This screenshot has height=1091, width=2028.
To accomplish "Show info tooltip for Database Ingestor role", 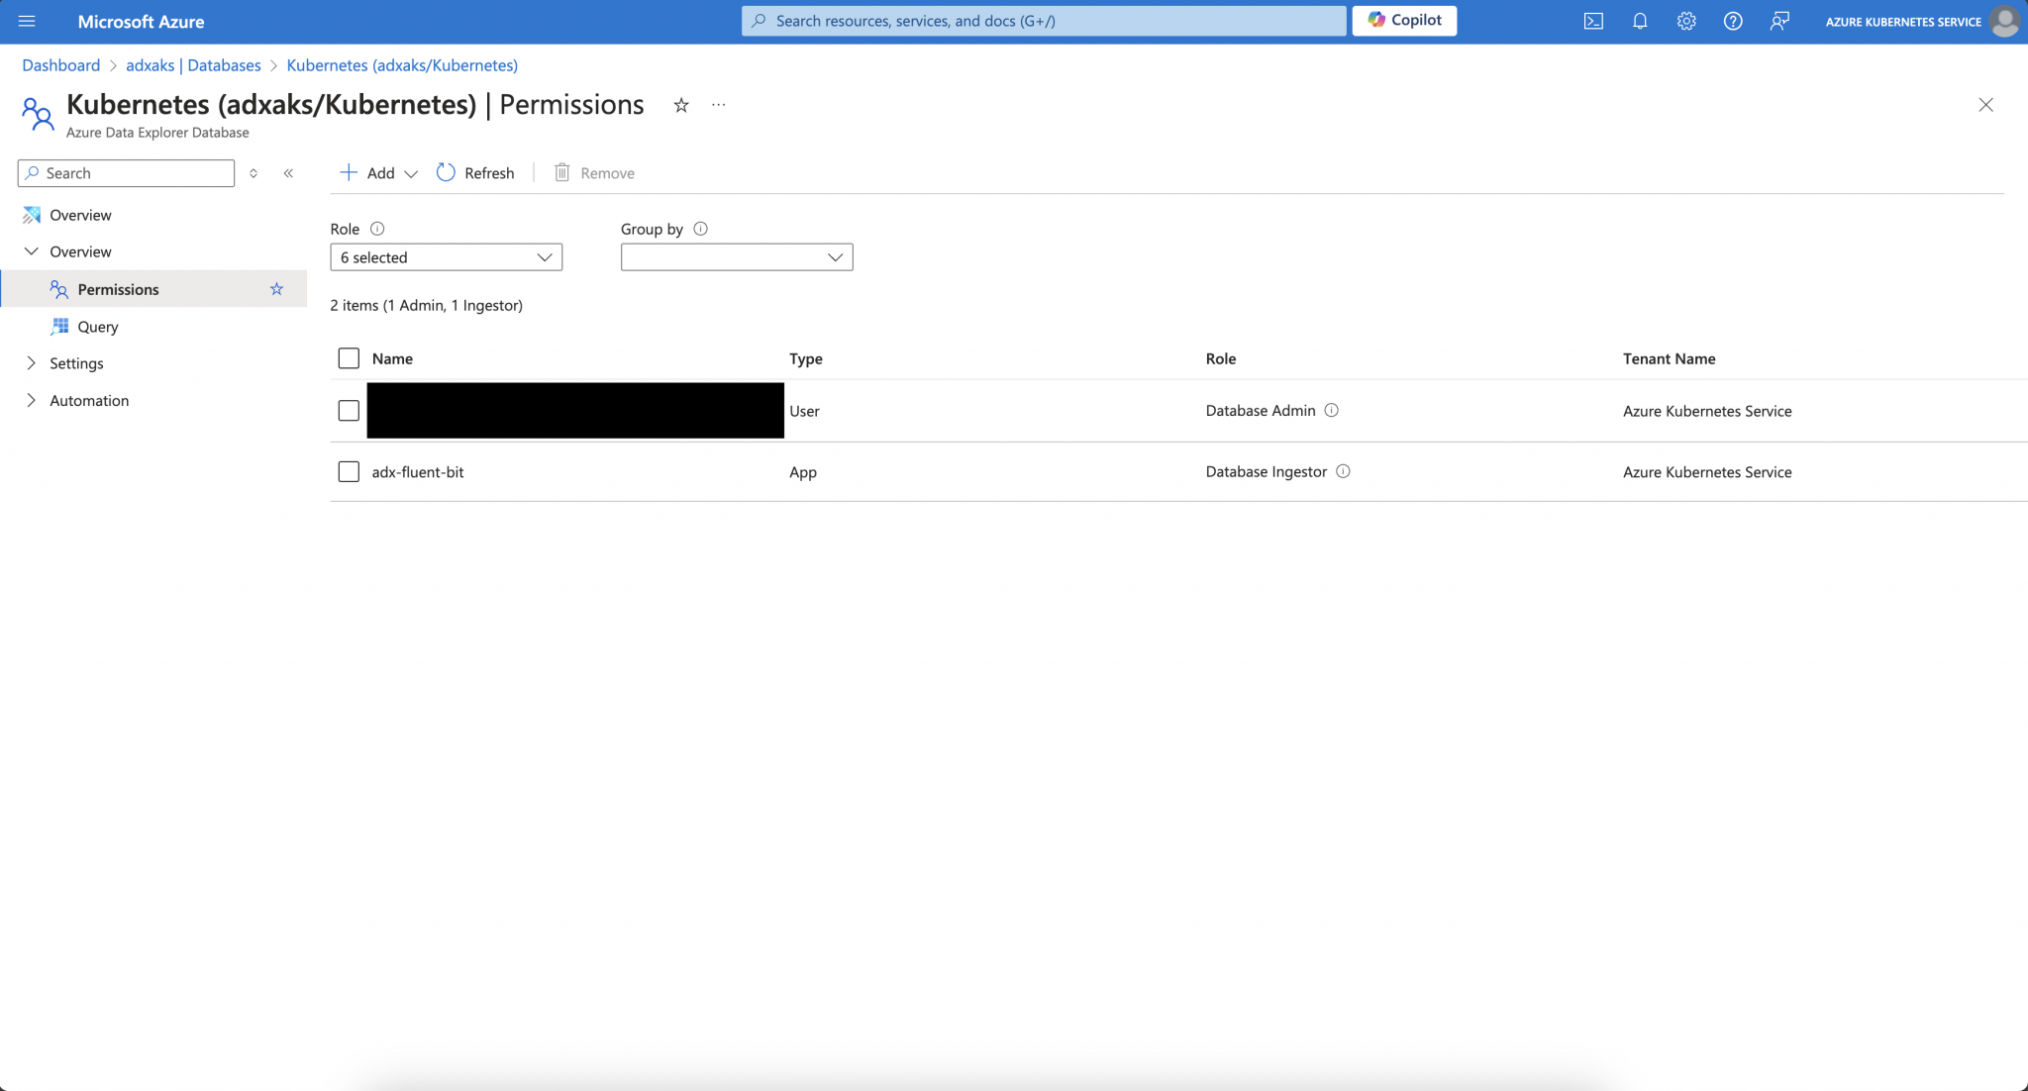I will (1343, 471).
